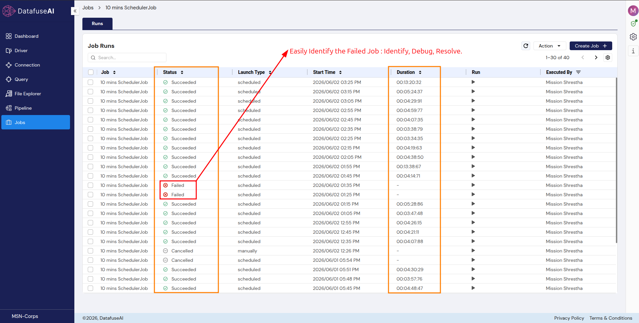Select checkbox for the 12:26 PM cancelled run
The height and width of the screenshot is (323, 639).
point(90,251)
